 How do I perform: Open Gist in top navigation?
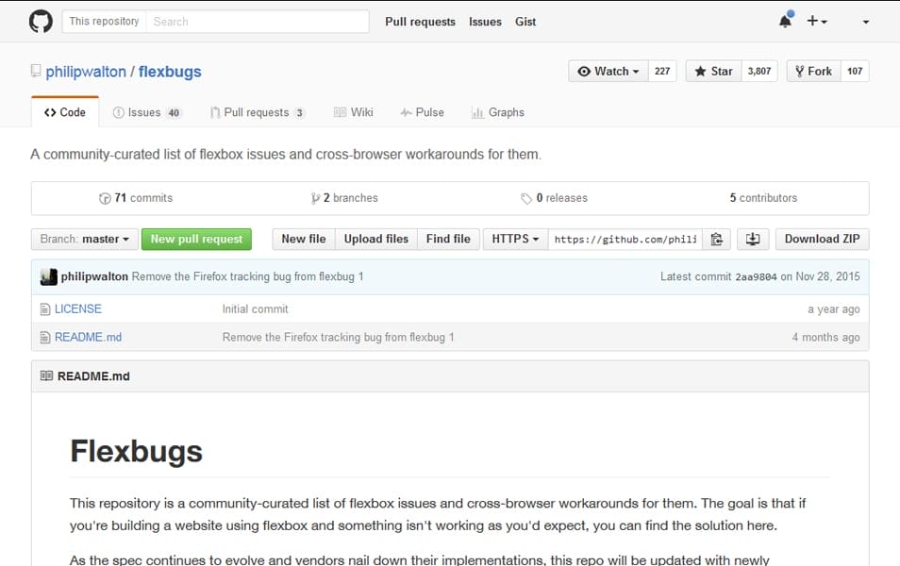click(525, 22)
